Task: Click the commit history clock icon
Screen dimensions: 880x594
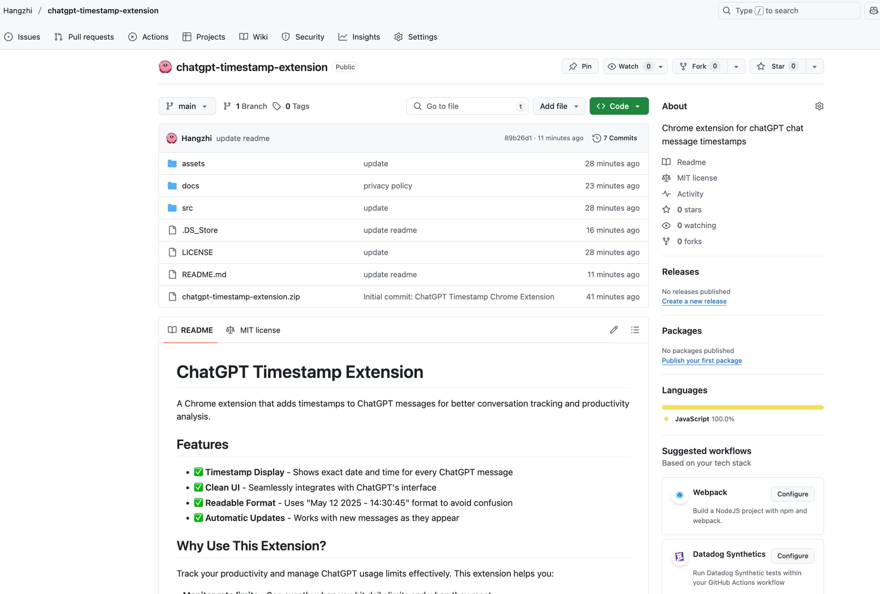Action: pyautogui.click(x=596, y=138)
